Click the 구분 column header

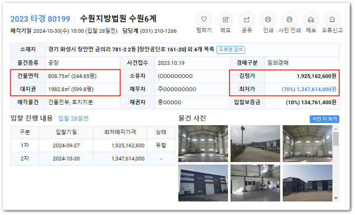pos(25,132)
